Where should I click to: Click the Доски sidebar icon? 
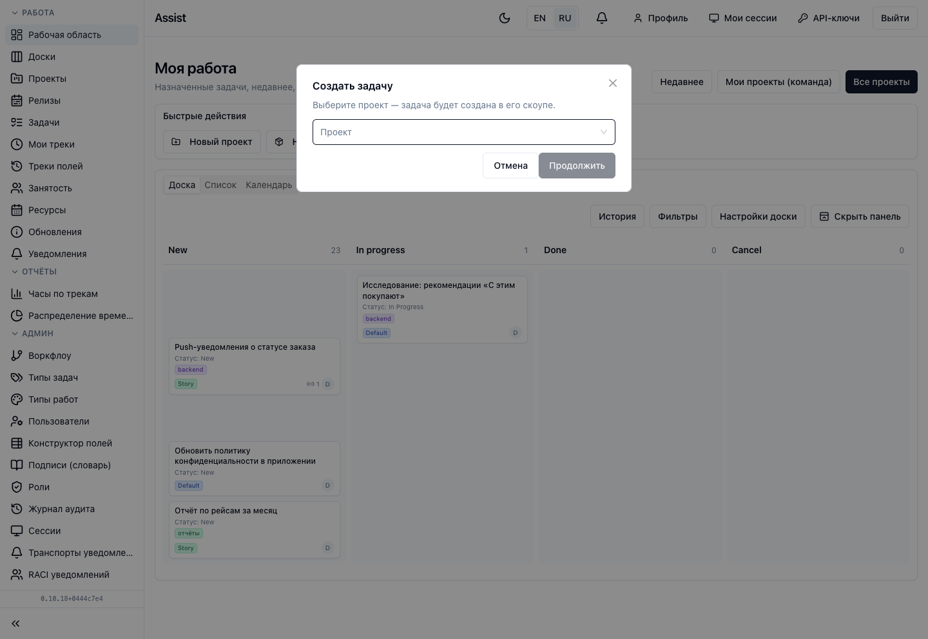(x=17, y=57)
